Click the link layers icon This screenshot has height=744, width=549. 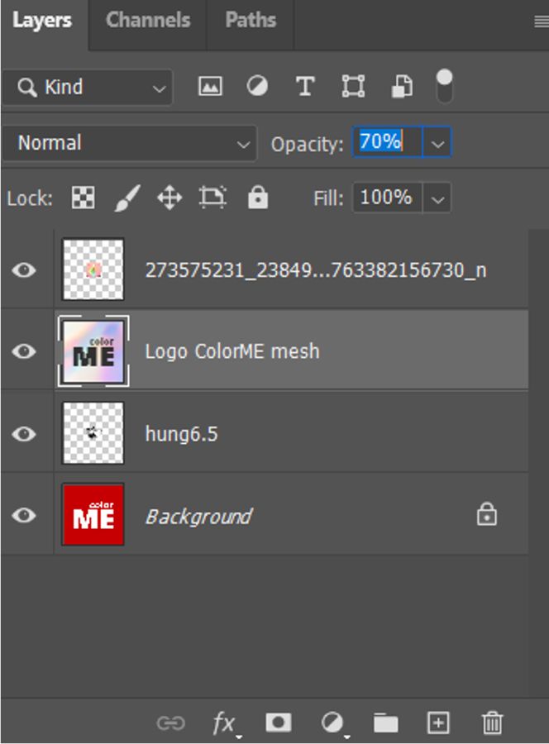[171, 723]
